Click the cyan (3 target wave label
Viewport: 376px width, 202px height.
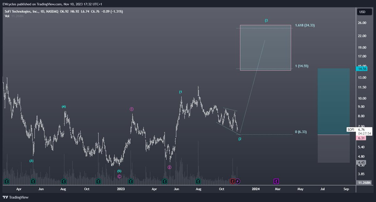266,20
